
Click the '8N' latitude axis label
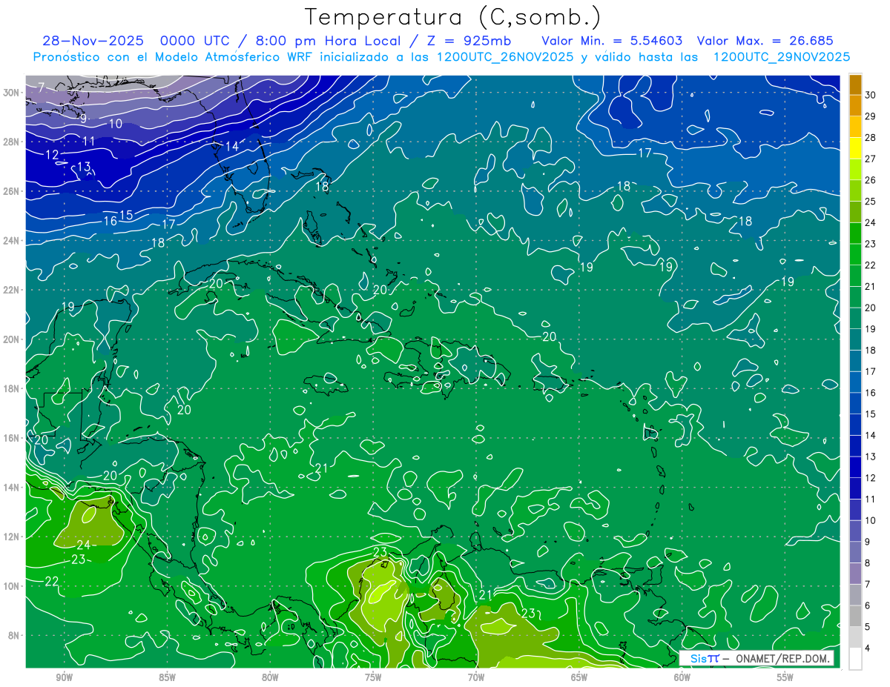[13, 635]
